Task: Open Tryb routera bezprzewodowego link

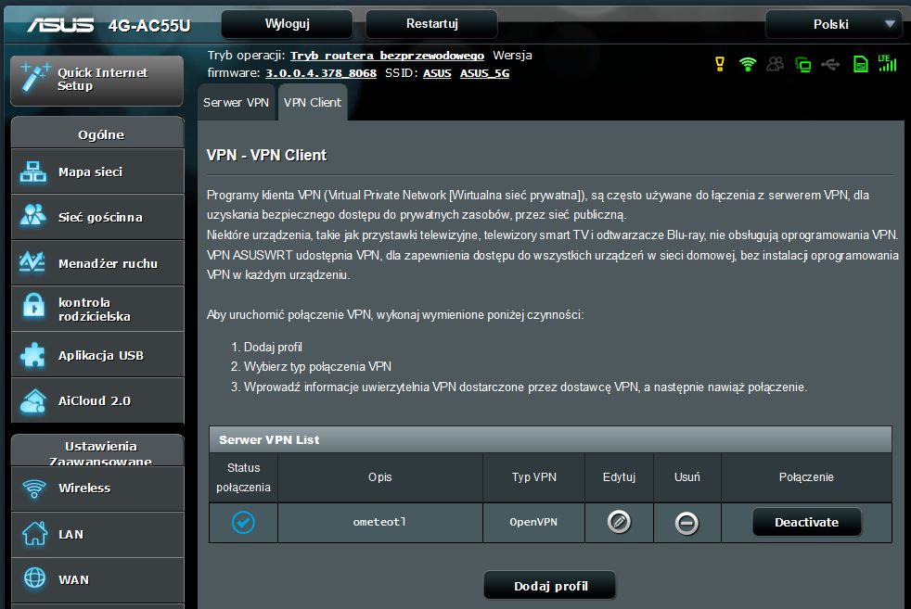Action: 387,56
